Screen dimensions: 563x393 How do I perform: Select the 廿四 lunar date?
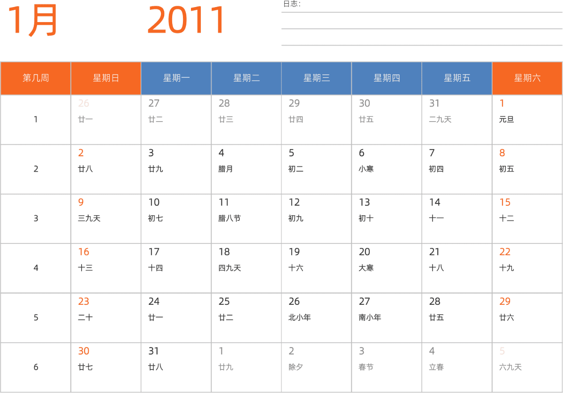pos(296,120)
